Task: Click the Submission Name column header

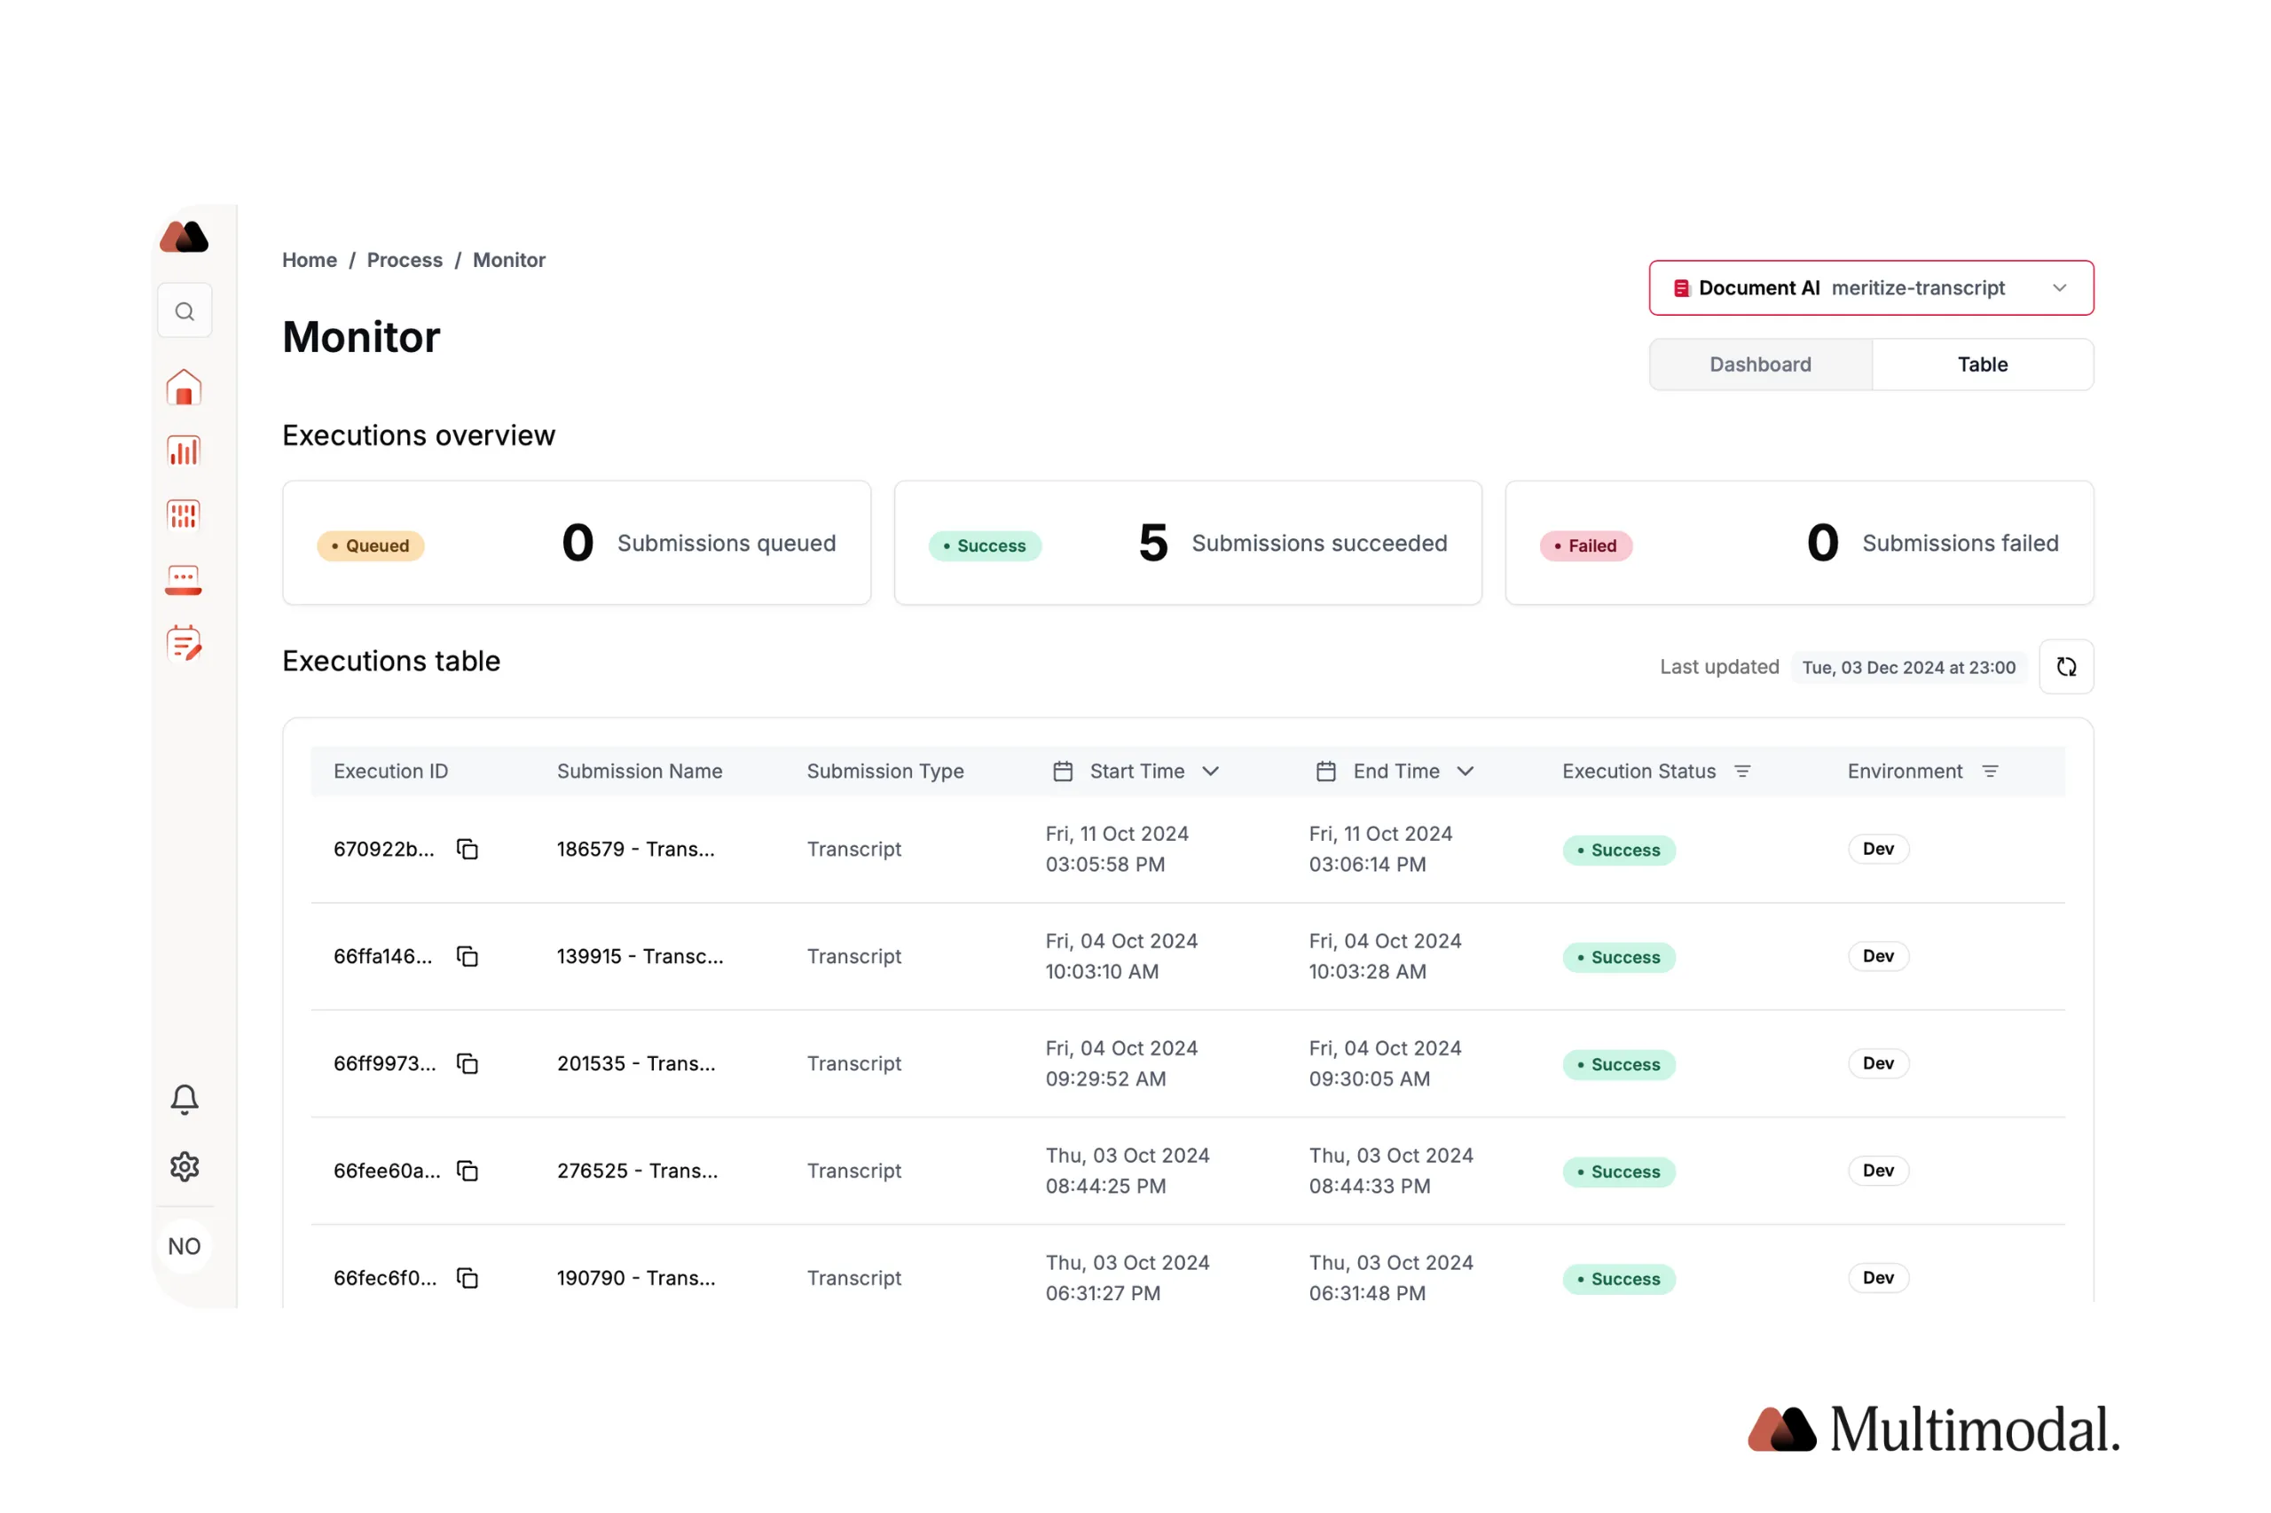Action: click(x=639, y=771)
